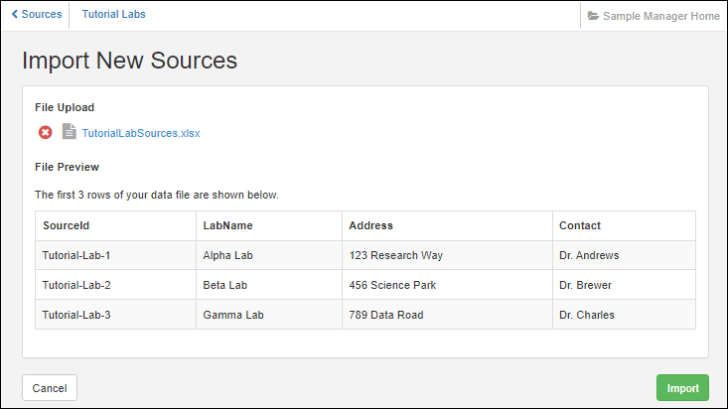The height and width of the screenshot is (409, 728).
Task: Select the Tutorial-Lab-3 row cell
Action: point(76,315)
